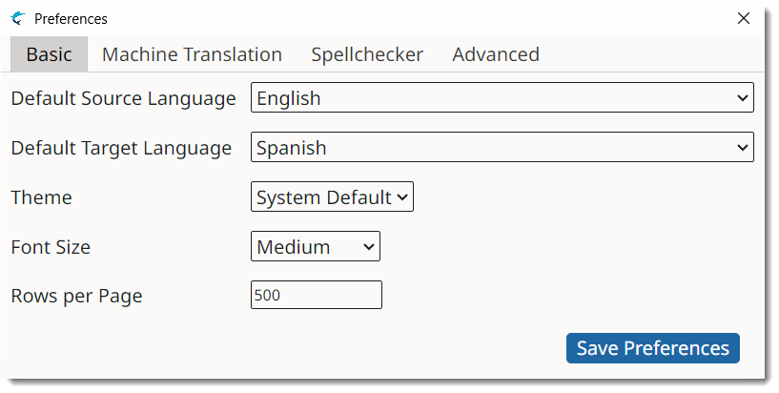Screen dimensions: 779x393
Task: Click the Preferences window title text
Action: [x=71, y=19]
